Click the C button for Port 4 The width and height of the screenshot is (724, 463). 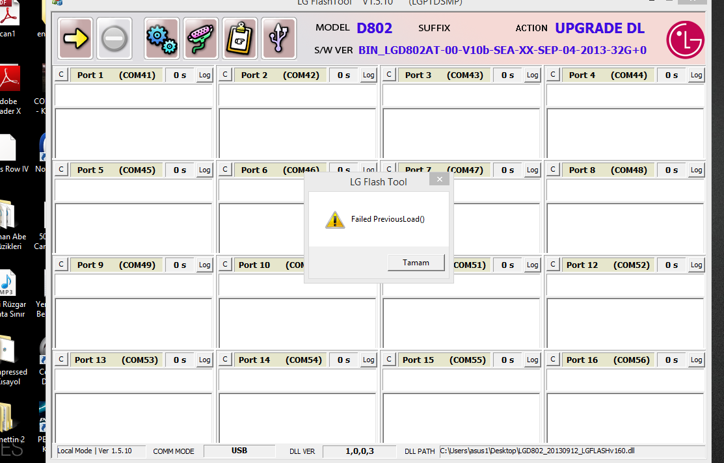(x=553, y=75)
